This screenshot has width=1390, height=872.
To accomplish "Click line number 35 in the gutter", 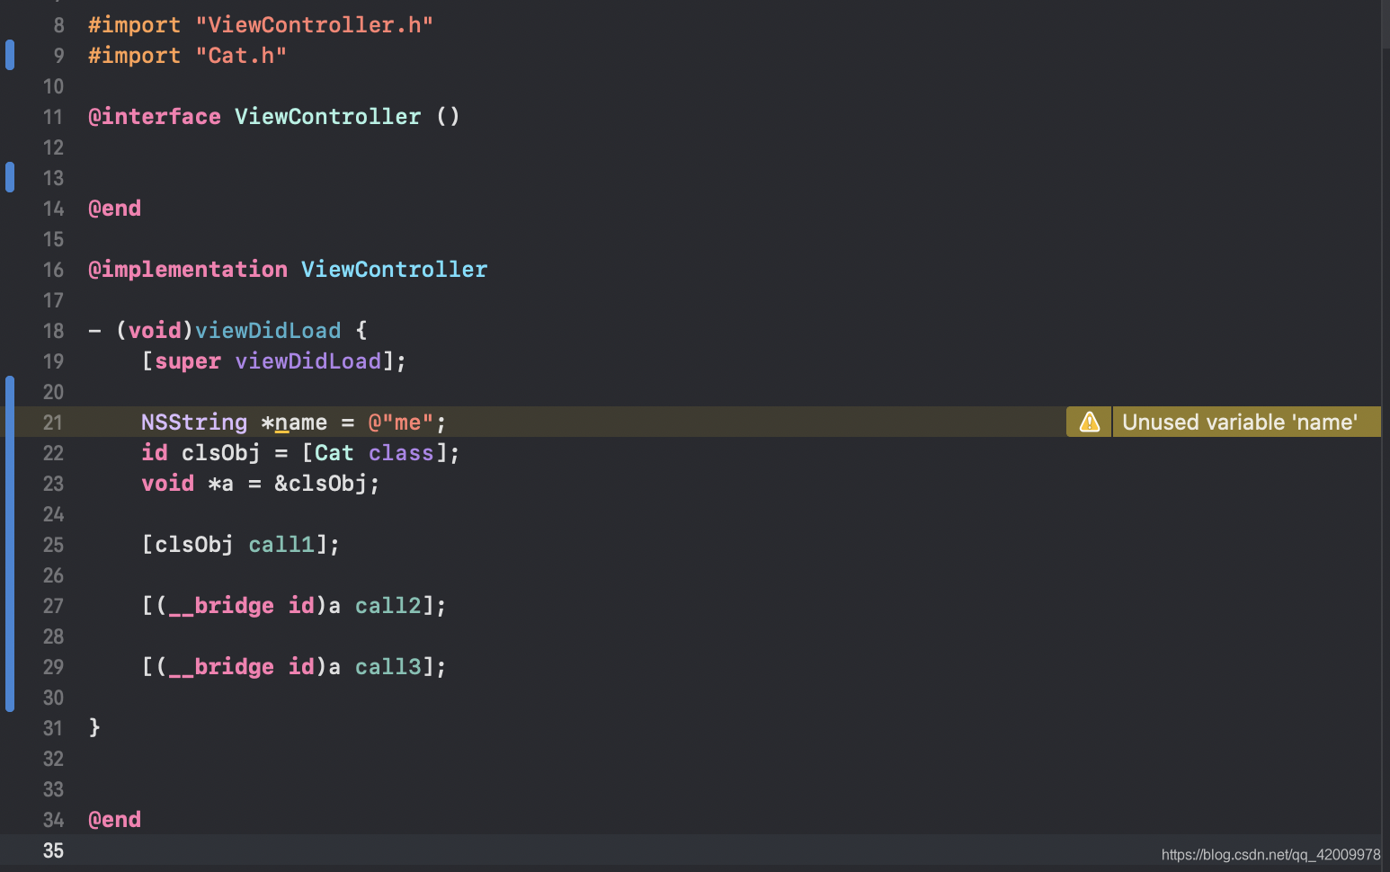I will (53, 850).
